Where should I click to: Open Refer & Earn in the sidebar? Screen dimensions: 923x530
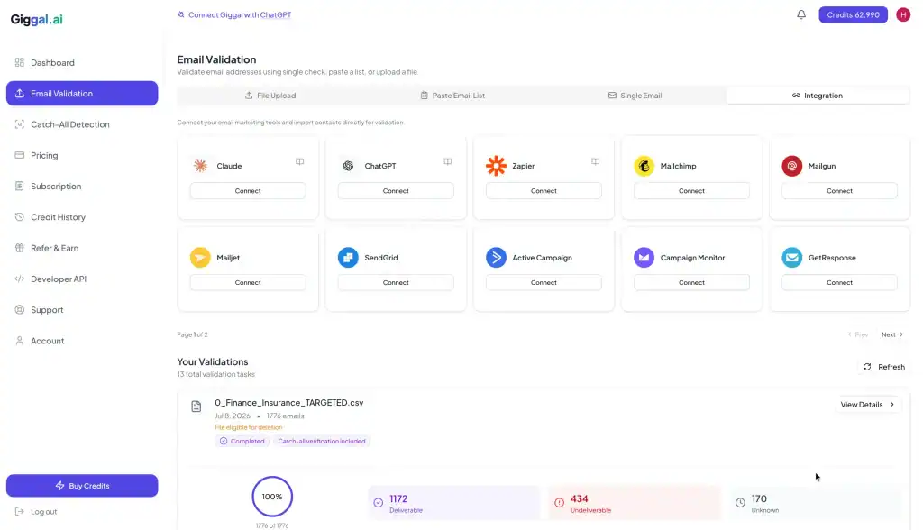(x=82, y=248)
